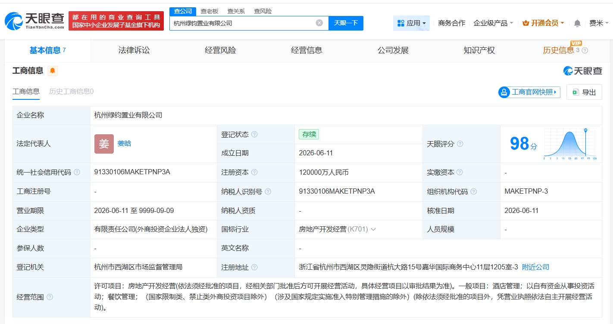Click 杭州市西湖区市场监督管理局 registration authority
This screenshot has height=324, width=613.
point(138,267)
